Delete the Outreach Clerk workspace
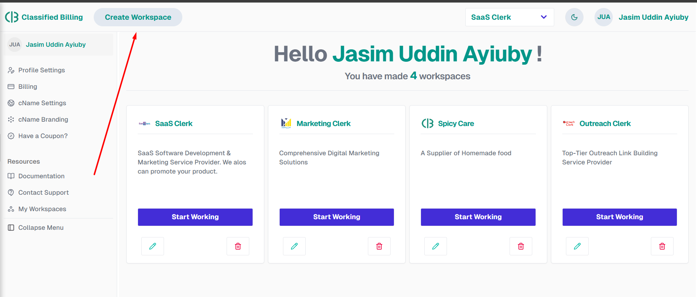This screenshot has width=697, height=297. [662, 246]
